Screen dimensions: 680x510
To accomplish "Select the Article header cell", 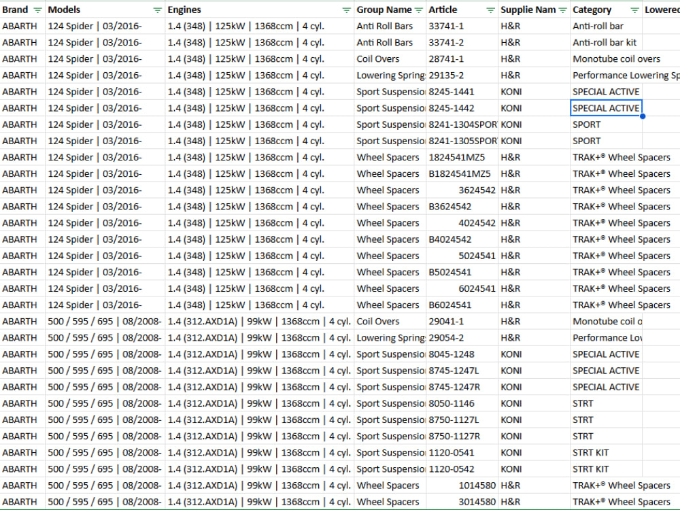I will click(462, 10).
